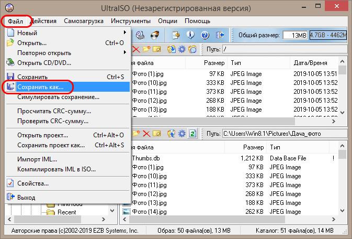The image size is (352, 239).
Task: Create new folder in the image pane toolbar
Action: (146, 49)
